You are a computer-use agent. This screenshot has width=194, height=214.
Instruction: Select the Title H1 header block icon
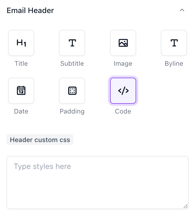[21, 43]
